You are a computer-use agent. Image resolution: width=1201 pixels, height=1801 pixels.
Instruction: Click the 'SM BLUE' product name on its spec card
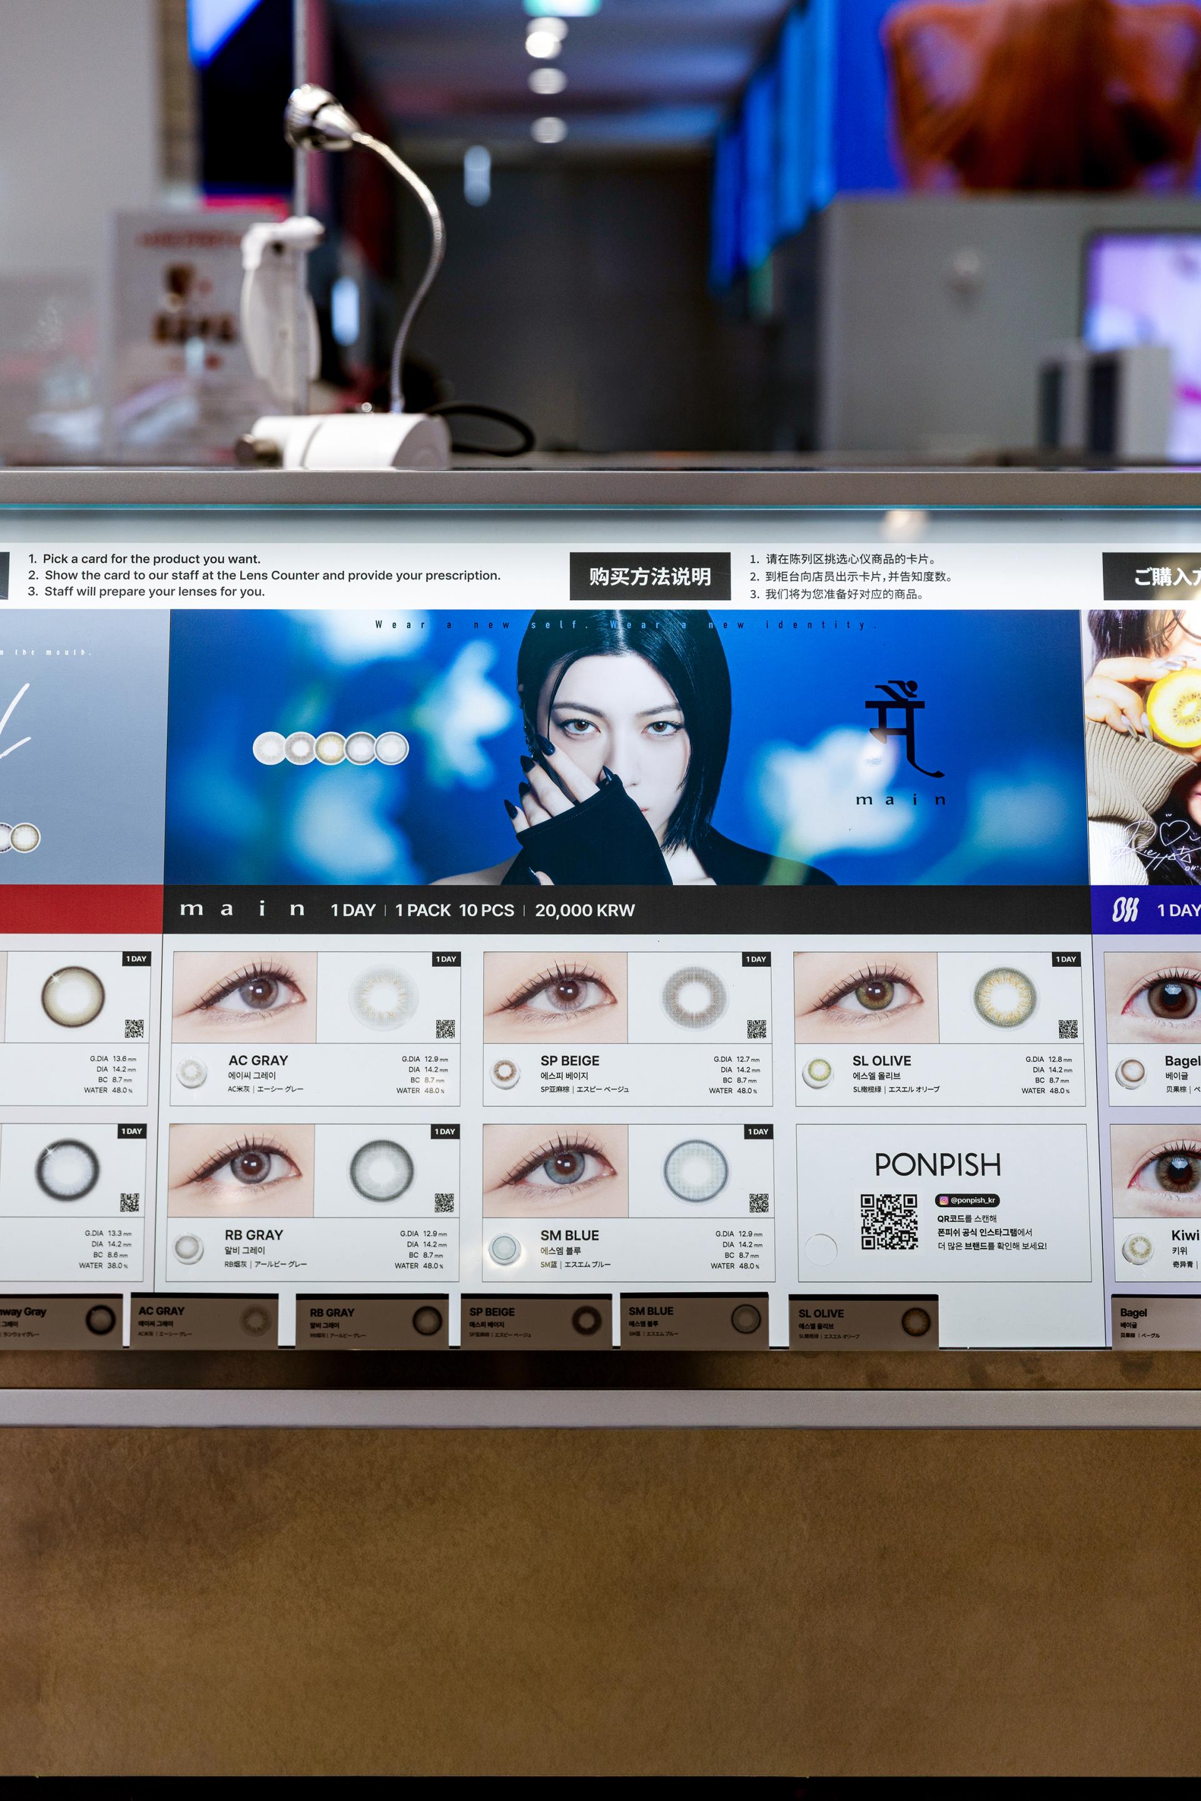(x=570, y=1235)
